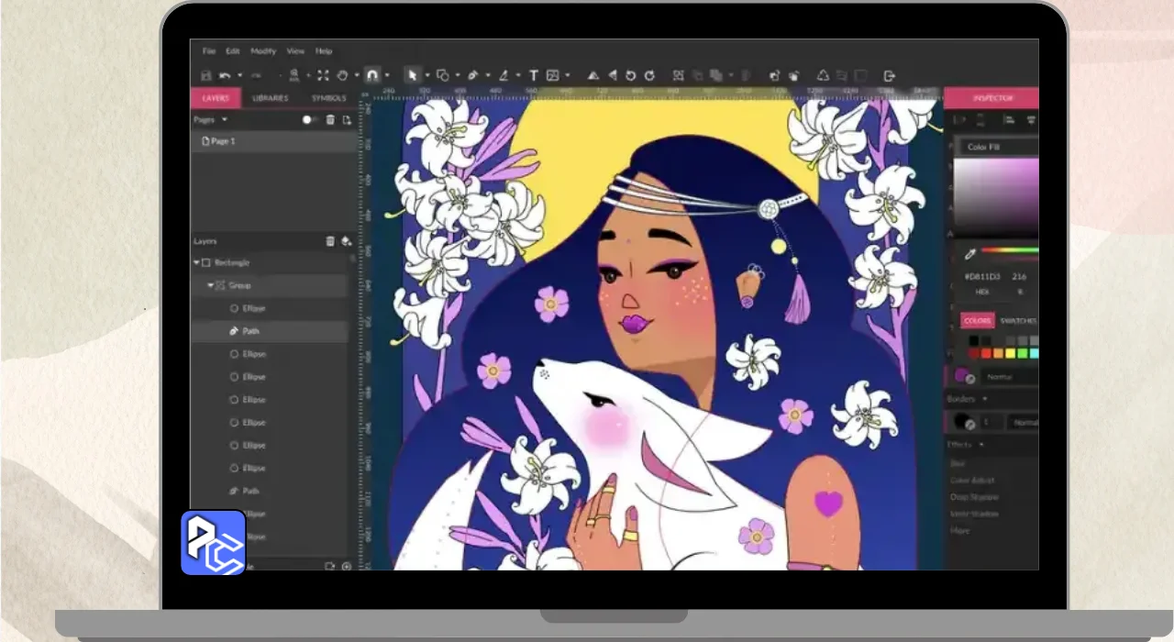Click the red color swatch
This screenshot has width=1174, height=642.
[987, 353]
